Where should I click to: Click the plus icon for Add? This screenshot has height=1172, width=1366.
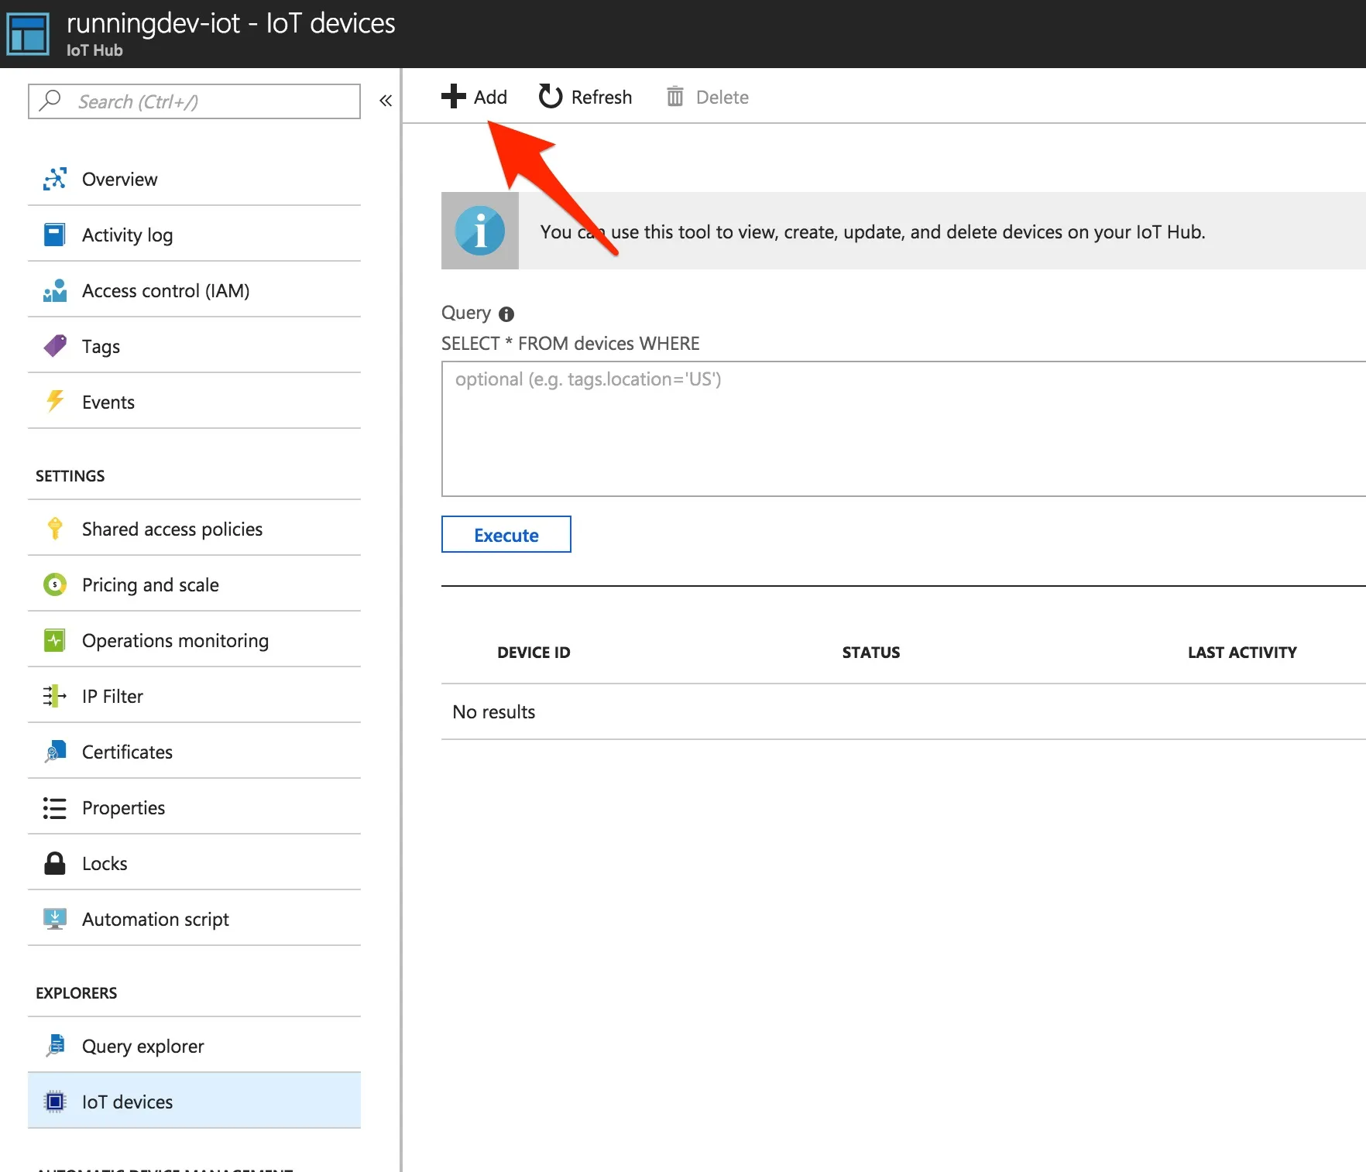coord(454,97)
